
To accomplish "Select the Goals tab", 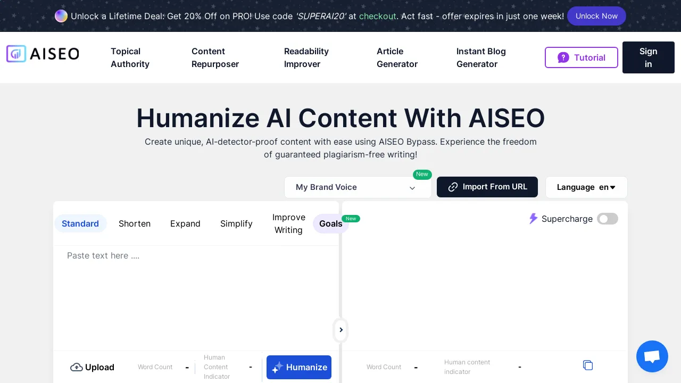I will pos(331,223).
